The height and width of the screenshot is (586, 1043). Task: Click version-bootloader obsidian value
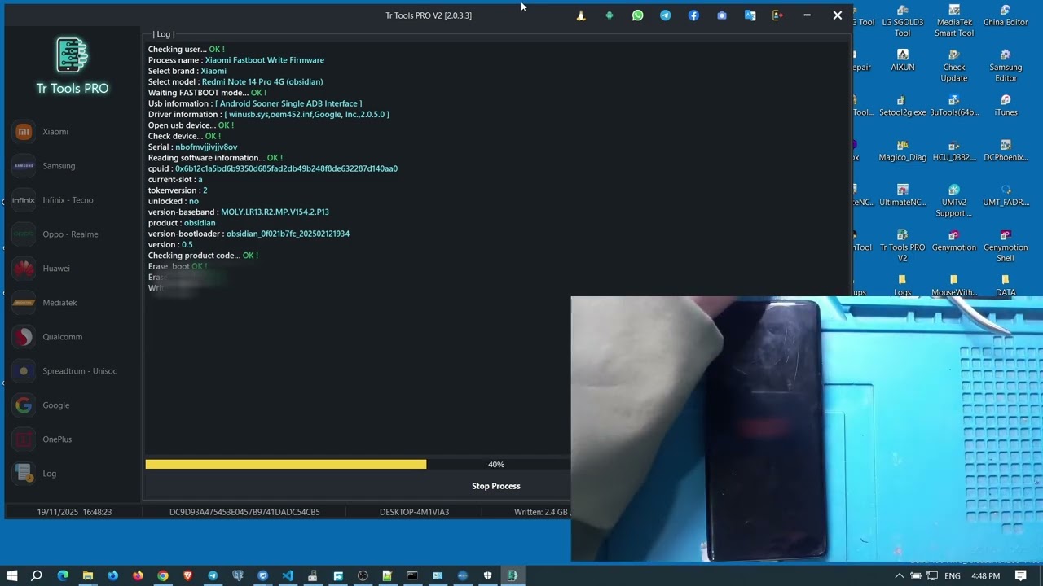pyautogui.click(x=288, y=234)
